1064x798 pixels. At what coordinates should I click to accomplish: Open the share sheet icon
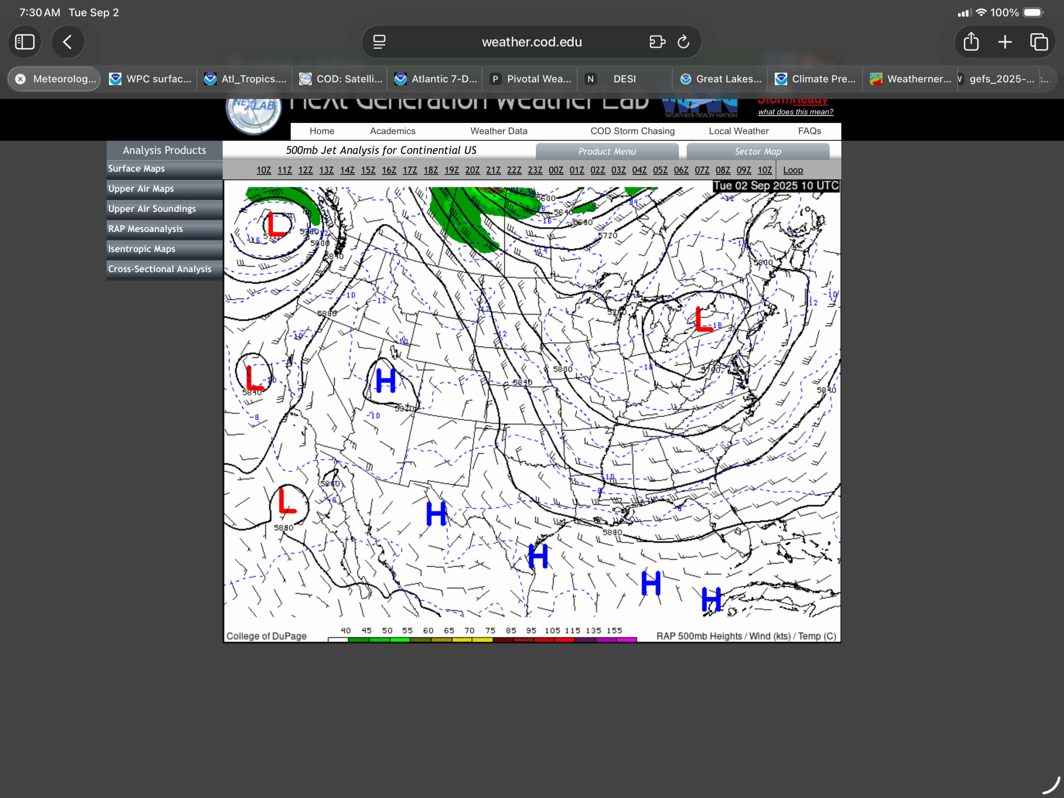click(x=970, y=42)
